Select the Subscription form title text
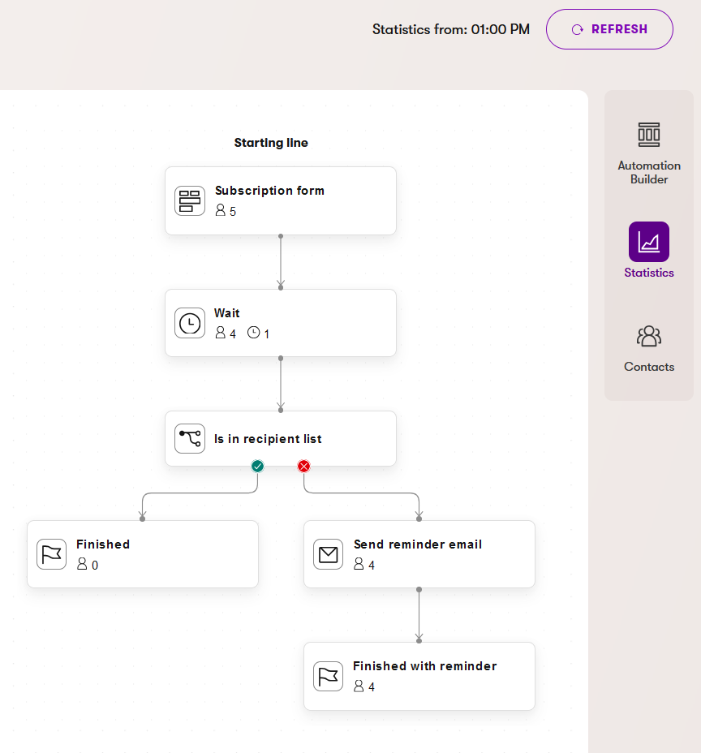The image size is (701, 753). coord(269,191)
